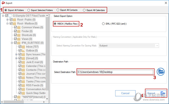The width and height of the screenshot is (169, 104).
Task: Click the Sync Issues folder icon
Action: coord(23,54)
